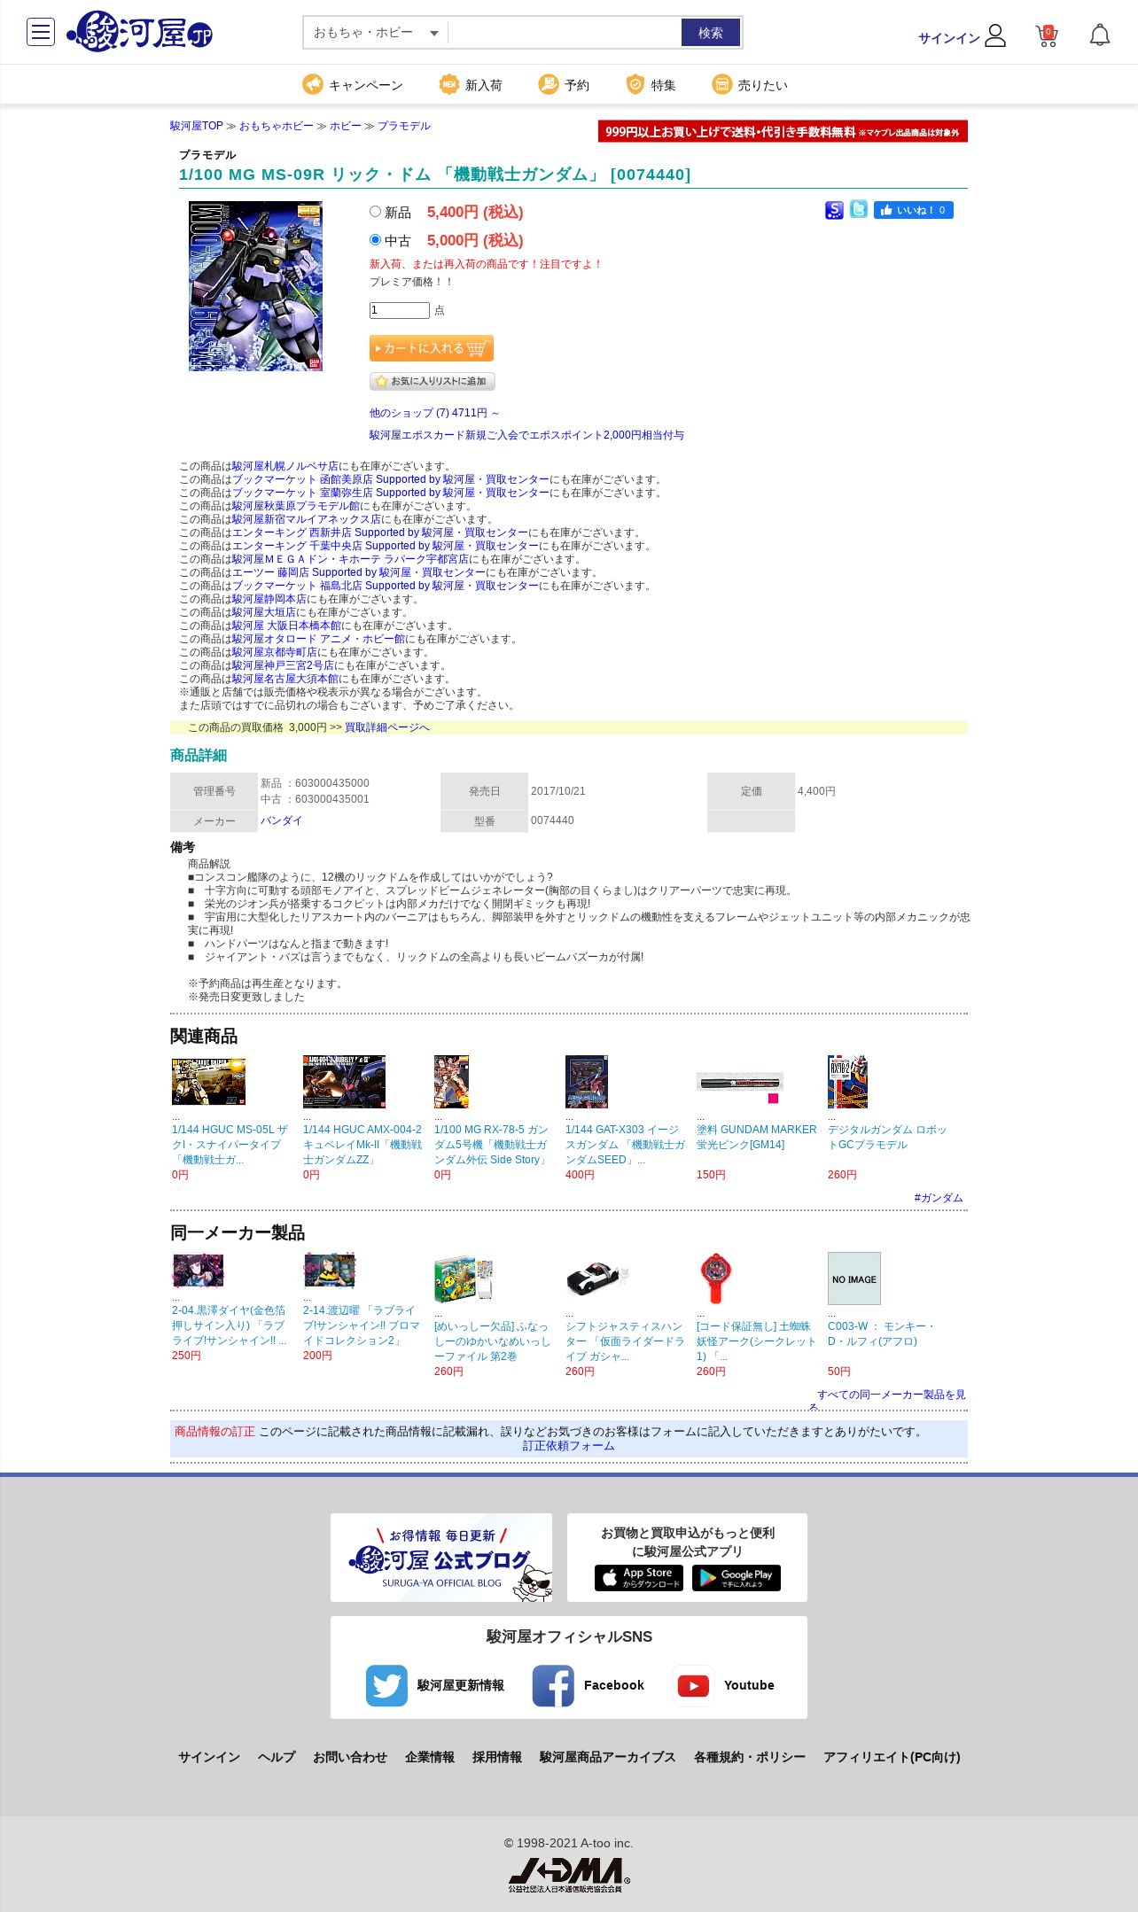This screenshot has width=1138, height=1912.
Task: Click the 検索 search button
Action: coord(711,33)
